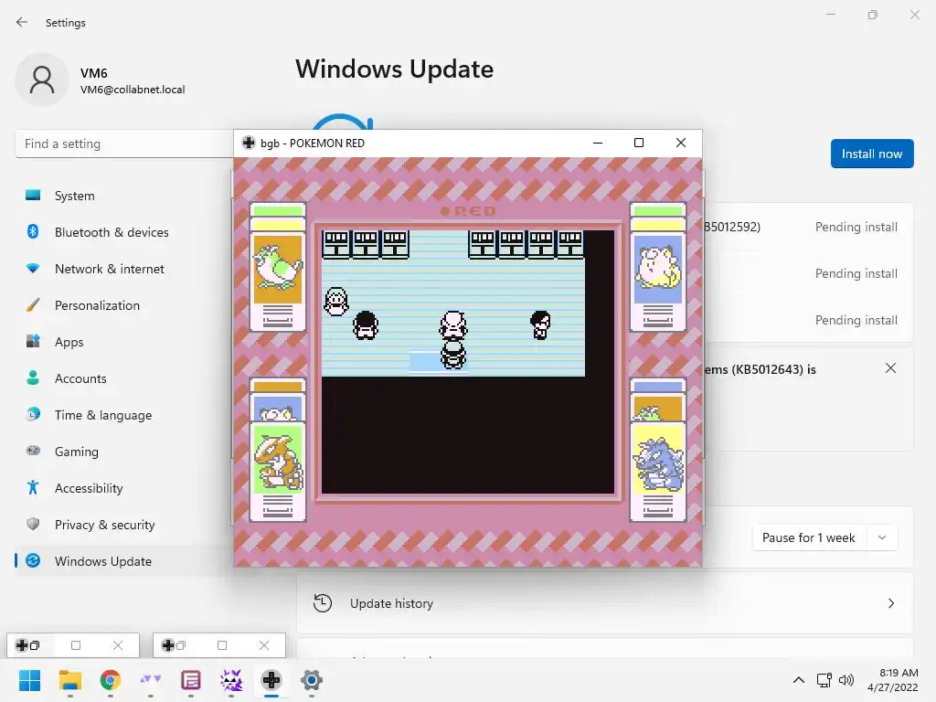Show hidden tray icons chevron
Image resolution: width=936 pixels, height=702 pixels.
[798, 680]
